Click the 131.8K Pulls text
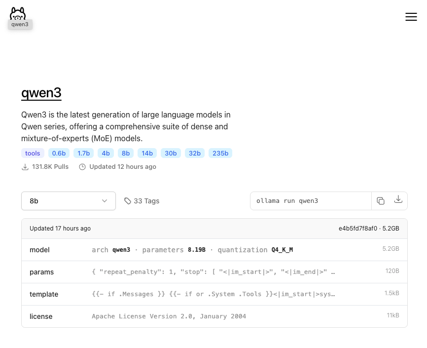This screenshot has width=427, height=348. [50, 167]
